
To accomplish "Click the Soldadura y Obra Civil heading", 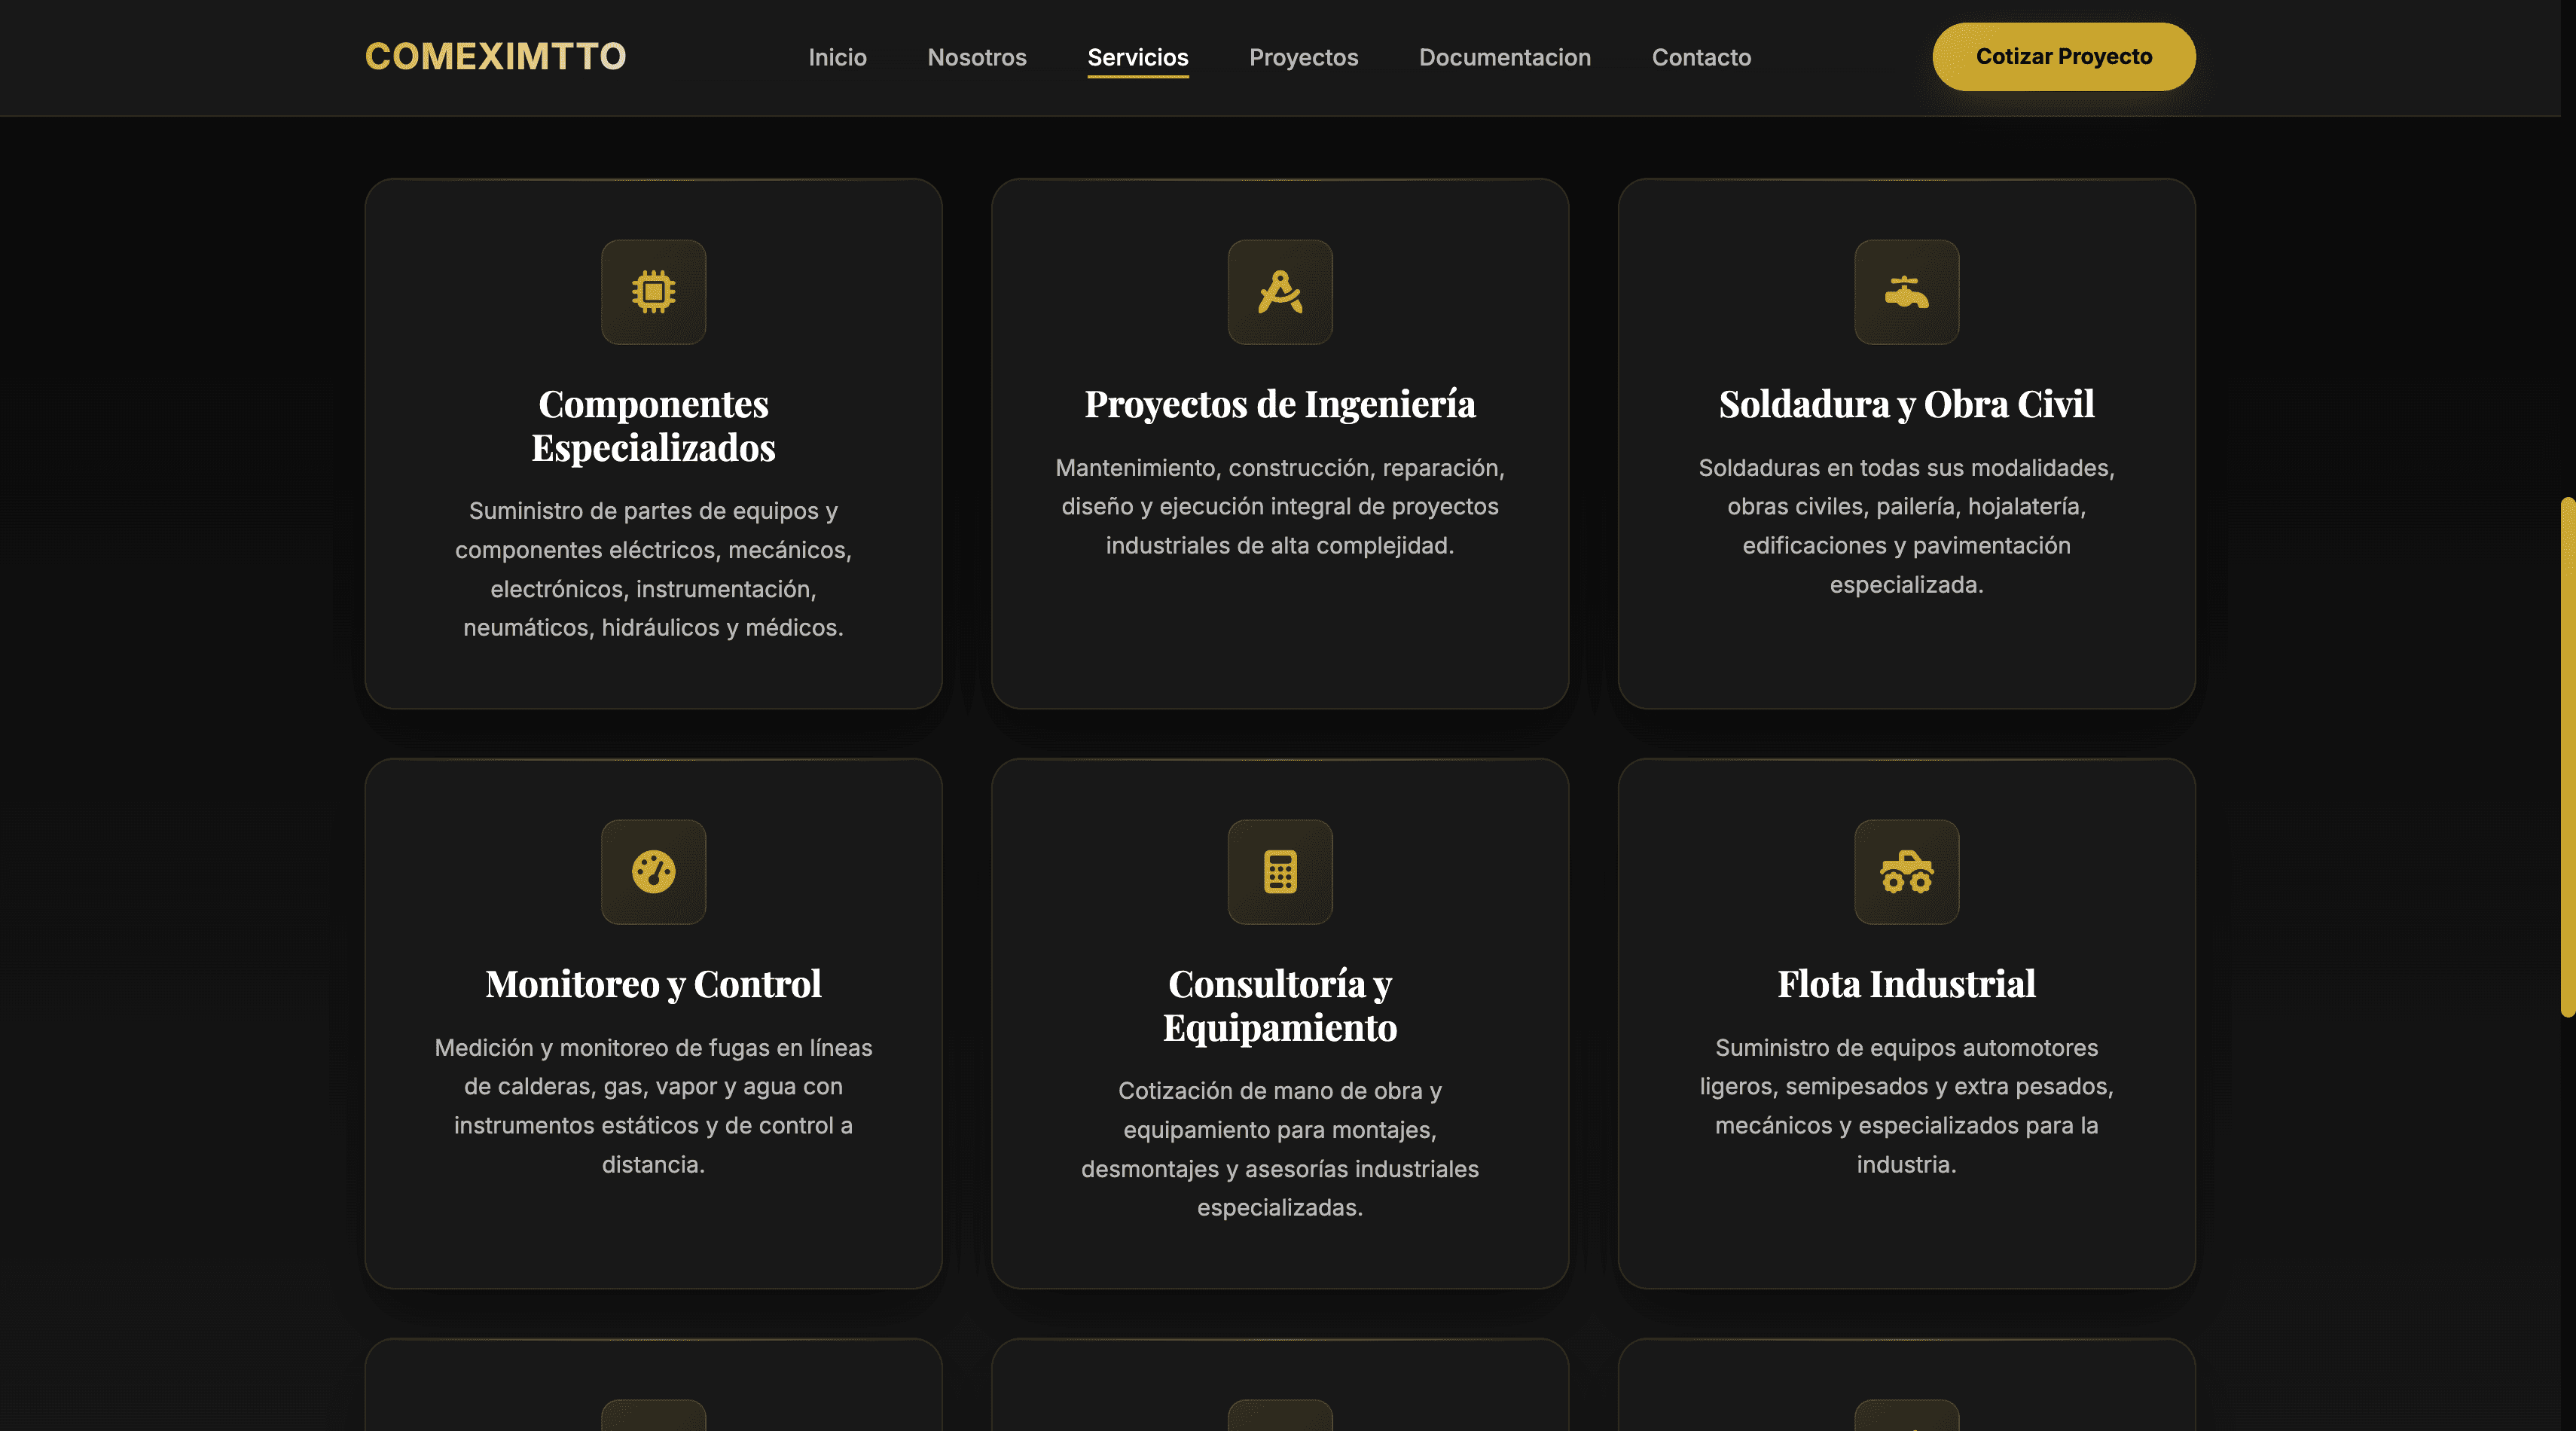I will point(1906,404).
